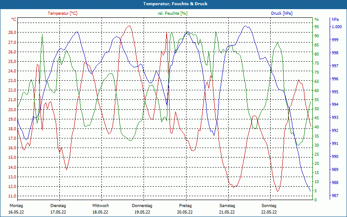This screenshot has height=217, width=347.
Task: Click the '15,0' temperature axis value
Action: 12,158
